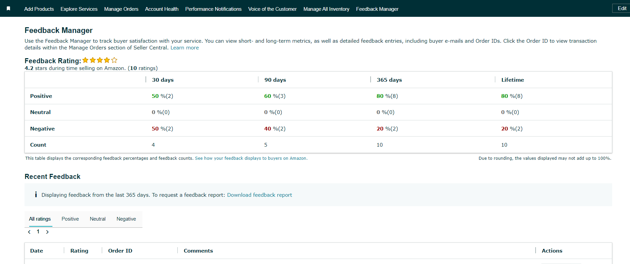This screenshot has height=264, width=630.
Task: Open Add Products in the top navigation
Action: [39, 9]
